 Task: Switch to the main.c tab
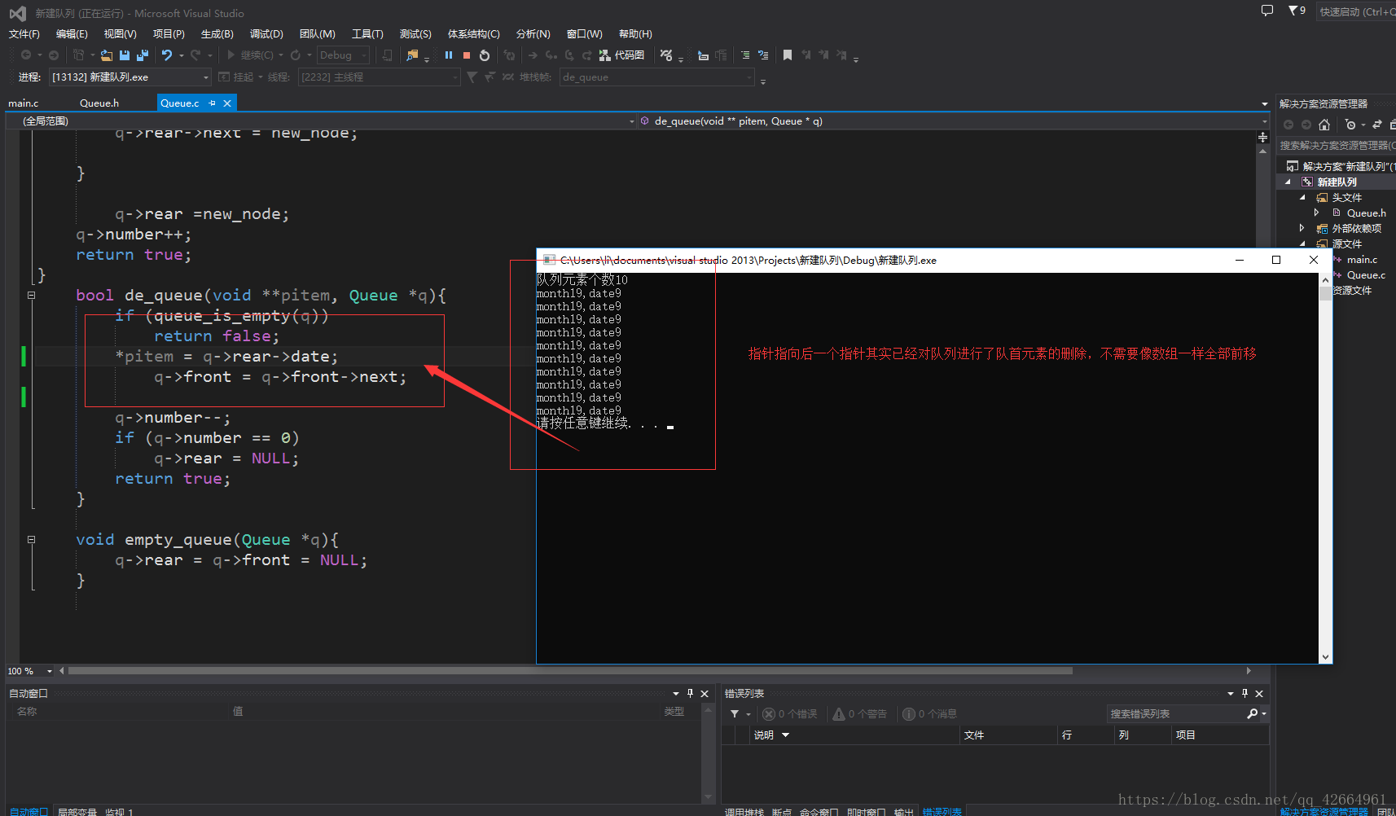point(24,103)
